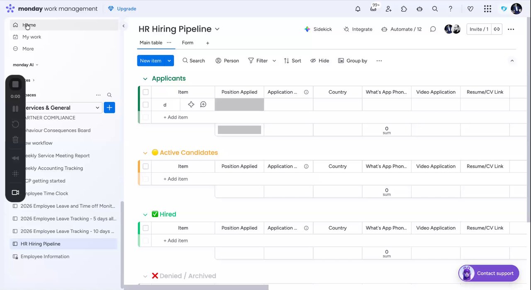The image size is (531, 290).
Task: Click Group by in the toolbar
Action: pyautogui.click(x=353, y=60)
